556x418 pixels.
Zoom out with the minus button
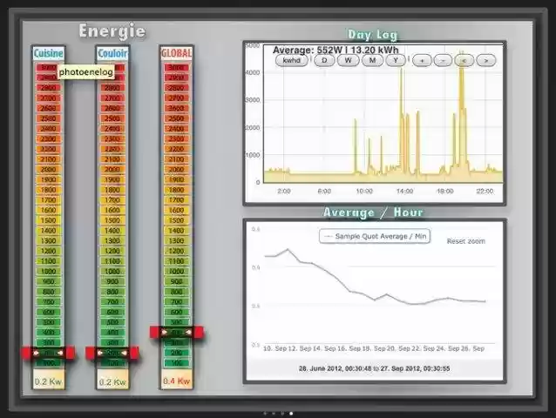[x=443, y=61]
